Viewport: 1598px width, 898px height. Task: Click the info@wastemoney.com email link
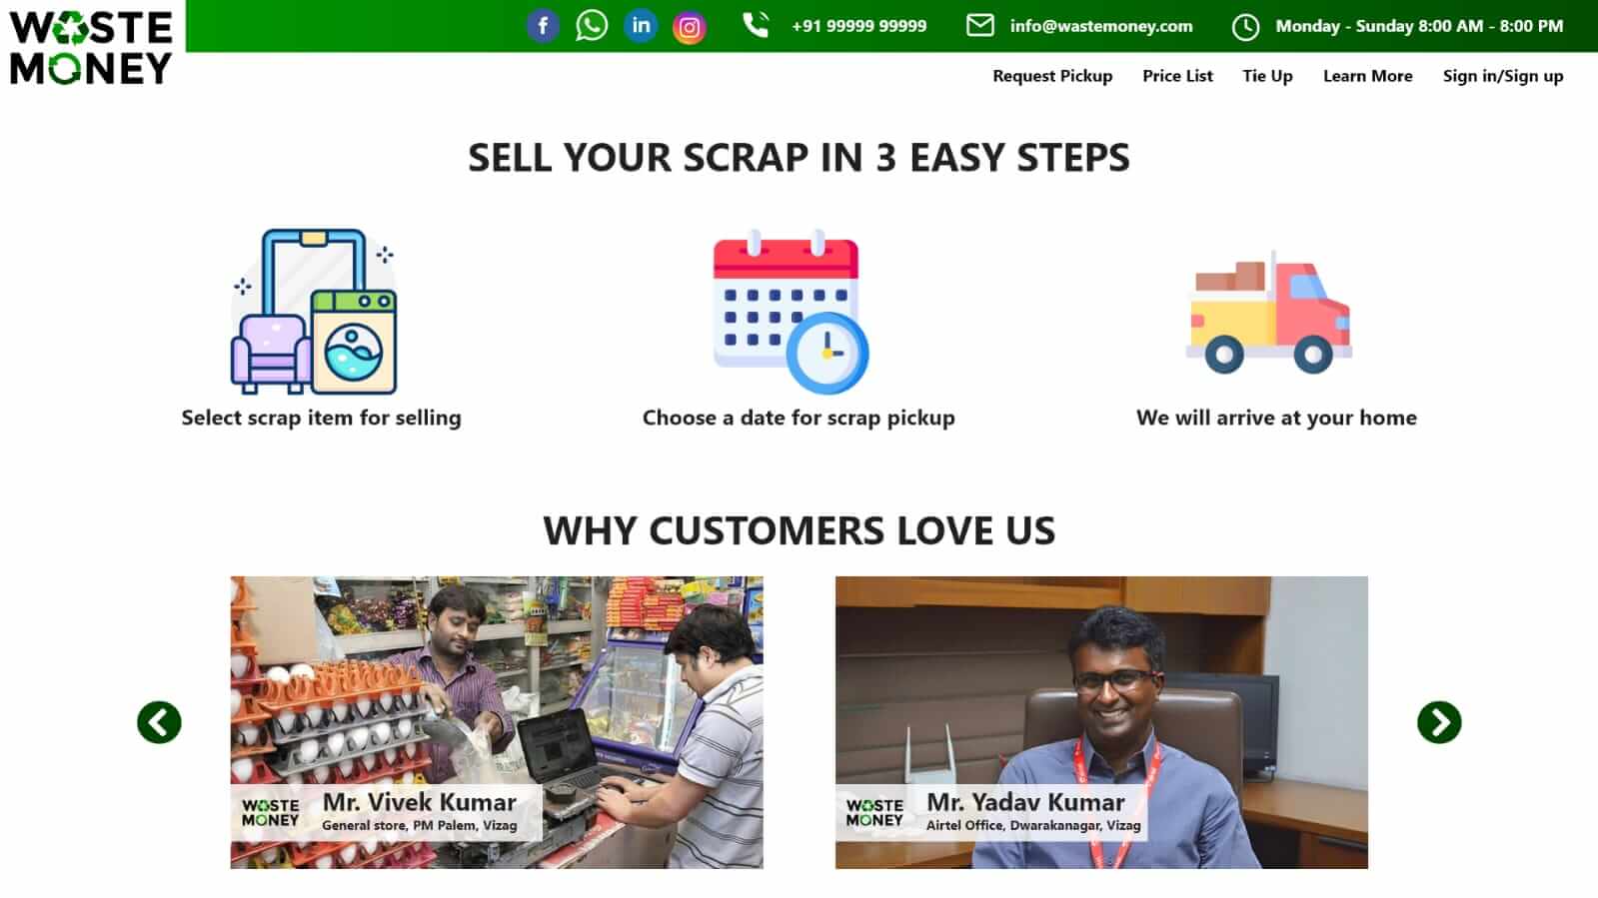[x=1100, y=26]
